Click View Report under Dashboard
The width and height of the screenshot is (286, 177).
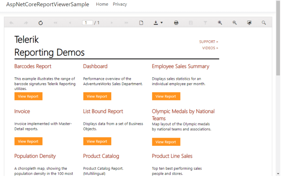tap(97, 96)
